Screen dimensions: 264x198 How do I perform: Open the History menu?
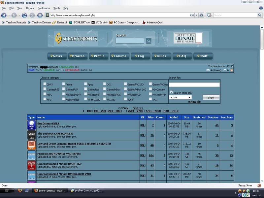tap(30, 8)
